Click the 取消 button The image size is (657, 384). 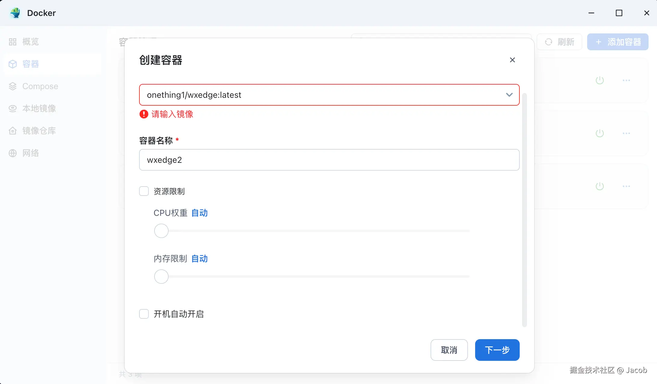click(449, 350)
